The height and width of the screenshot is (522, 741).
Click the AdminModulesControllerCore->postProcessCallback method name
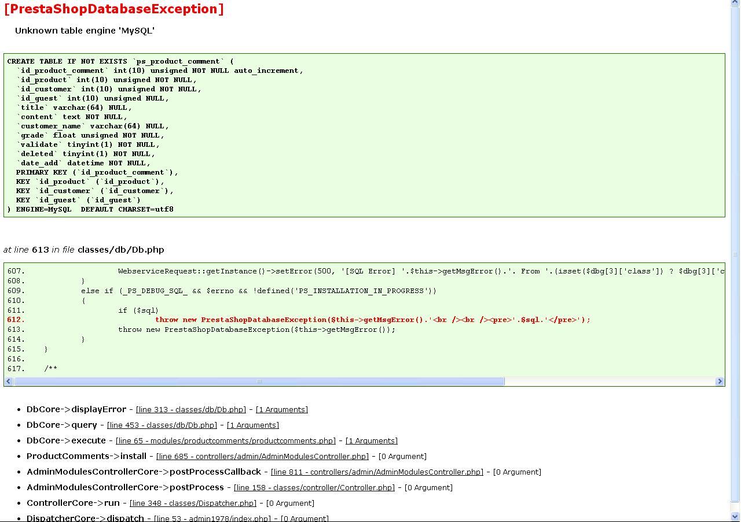pyautogui.click(x=144, y=472)
